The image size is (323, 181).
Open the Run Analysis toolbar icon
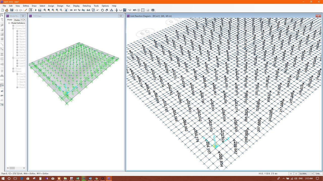point(36,10)
